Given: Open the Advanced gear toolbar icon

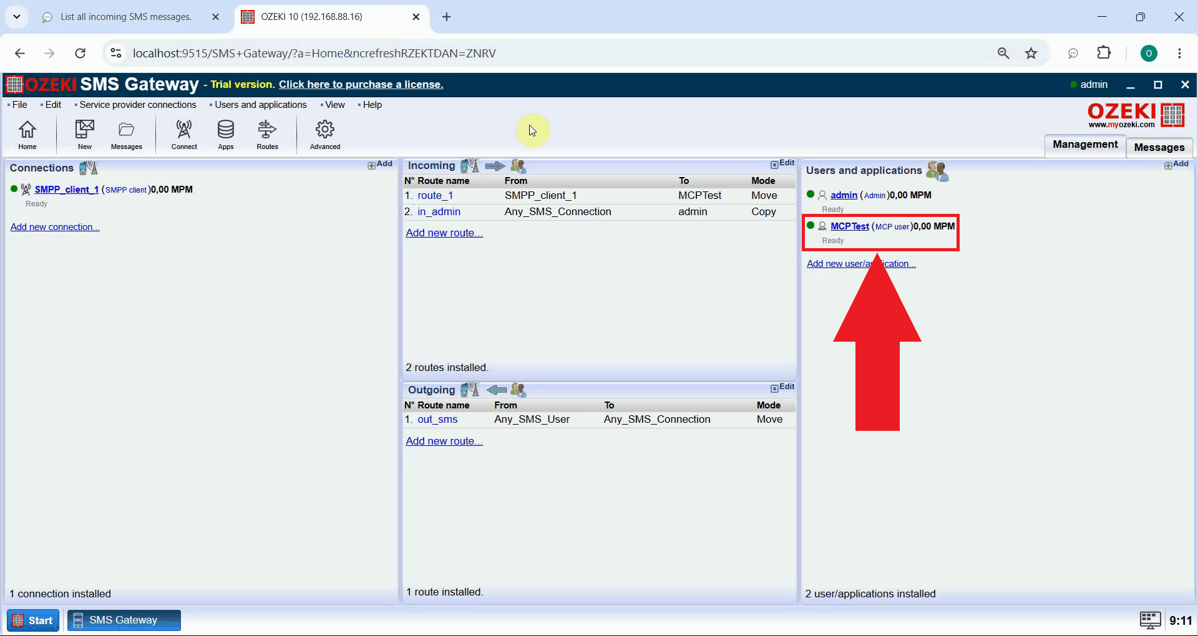Looking at the screenshot, I should [325, 134].
